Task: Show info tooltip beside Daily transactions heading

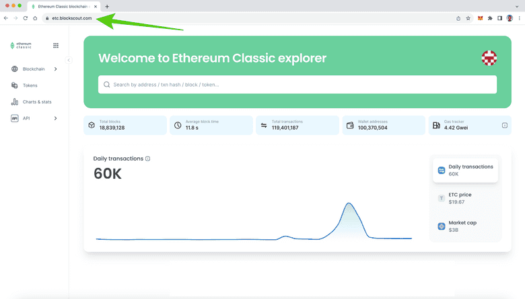Action: pos(148,159)
